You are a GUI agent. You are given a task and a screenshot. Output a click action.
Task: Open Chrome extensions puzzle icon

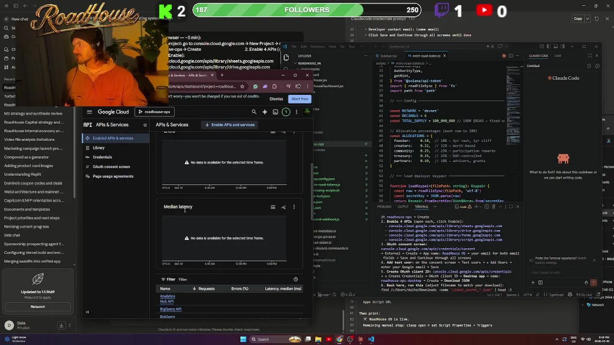pyautogui.click(x=274, y=87)
